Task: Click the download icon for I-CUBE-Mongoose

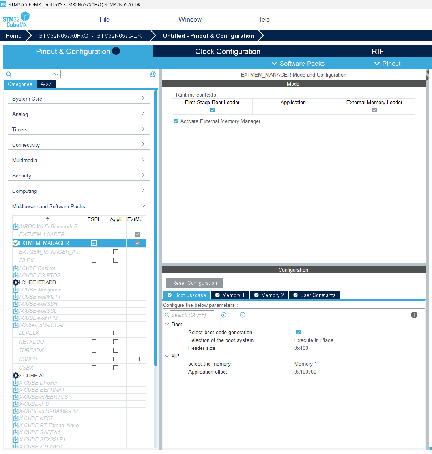Action: coord(16,290)
